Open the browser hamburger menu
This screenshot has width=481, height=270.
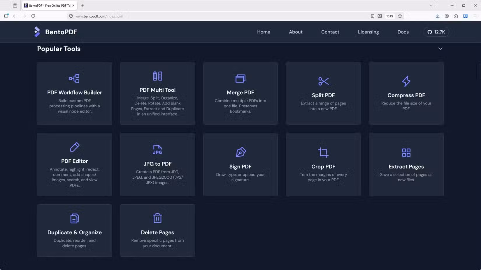[475, 16]
